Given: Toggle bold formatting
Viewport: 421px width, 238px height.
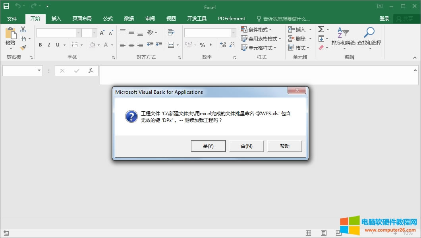Looking at the screenshot, I should pos(40,45).
